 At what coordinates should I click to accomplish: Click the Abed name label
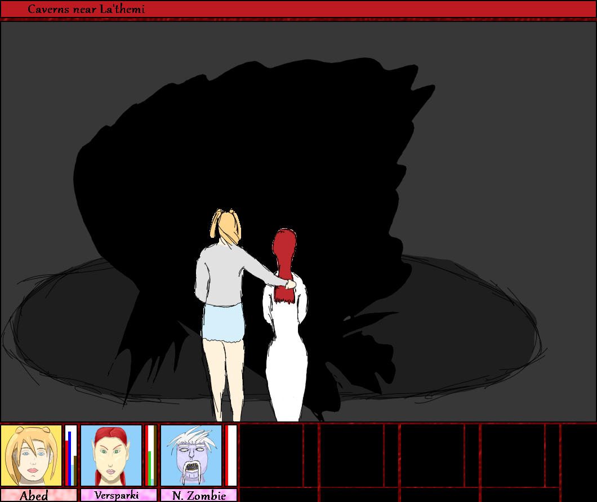pyautogui.click(x=38, y=495)
